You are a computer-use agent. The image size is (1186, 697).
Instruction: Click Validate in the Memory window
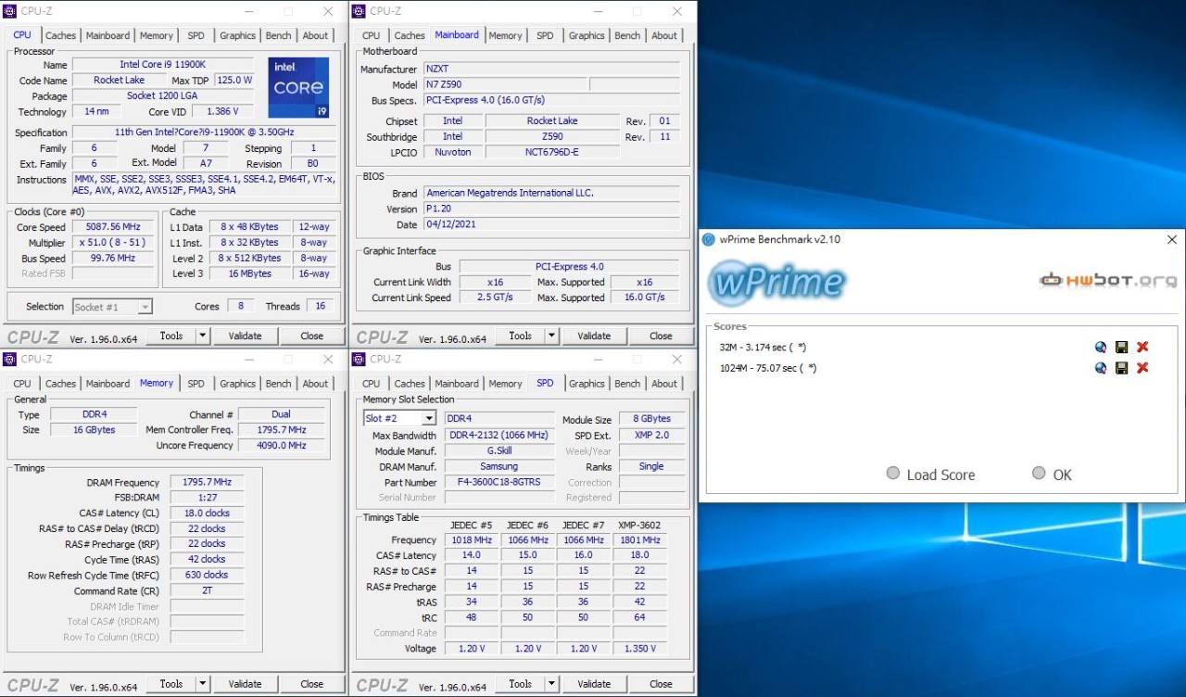[x=245, y=684]
